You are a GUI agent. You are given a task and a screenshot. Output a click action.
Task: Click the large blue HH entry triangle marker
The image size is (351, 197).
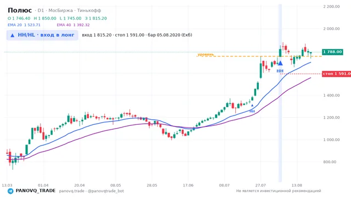pos(280,63)
